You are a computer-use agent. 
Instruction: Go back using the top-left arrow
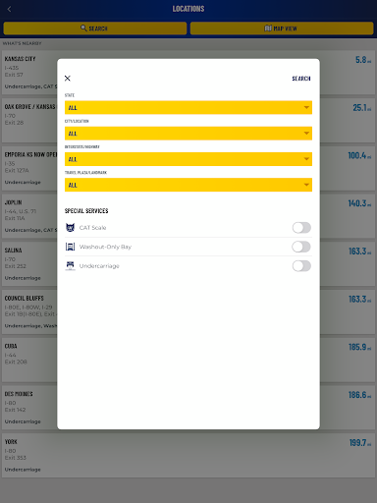pos(9,9)
